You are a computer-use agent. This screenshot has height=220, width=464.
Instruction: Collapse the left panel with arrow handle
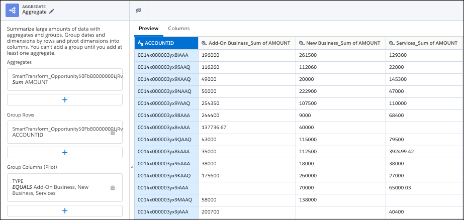click(132, 167)
